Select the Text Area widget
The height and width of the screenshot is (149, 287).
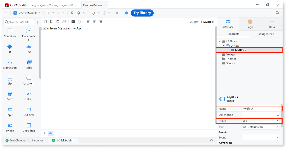[x=29, y=112]
